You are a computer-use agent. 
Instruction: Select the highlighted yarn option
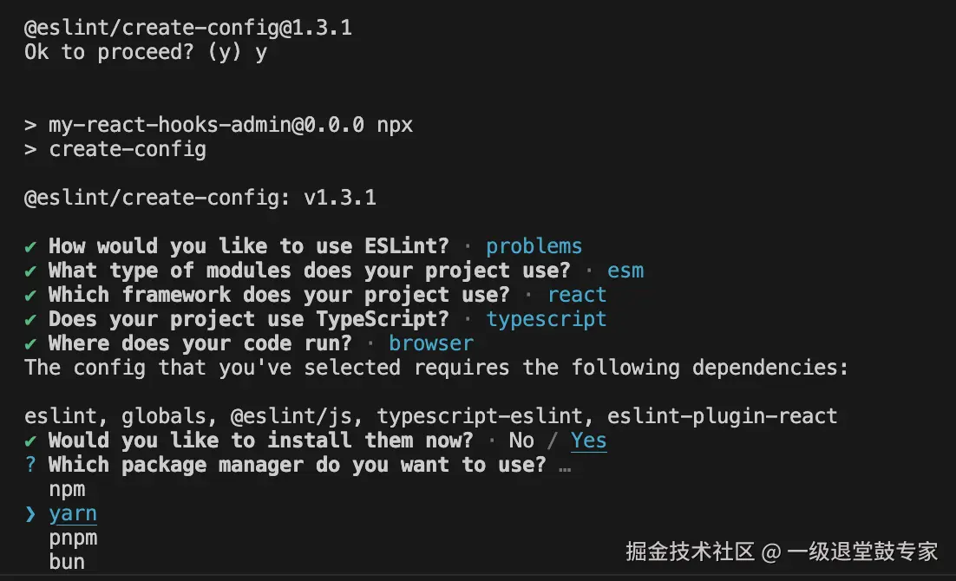pyautogui.click(x=73, y=513)
